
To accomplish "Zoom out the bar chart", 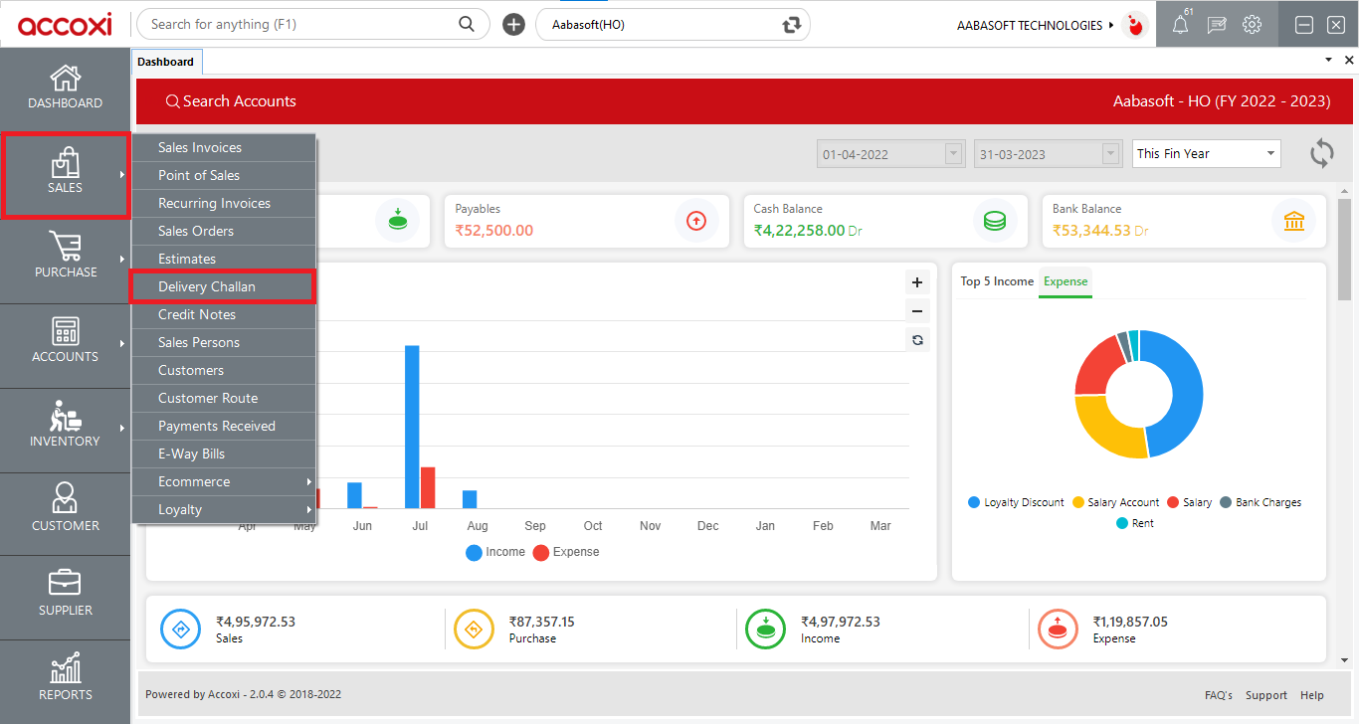I will (x=917, y=310).
